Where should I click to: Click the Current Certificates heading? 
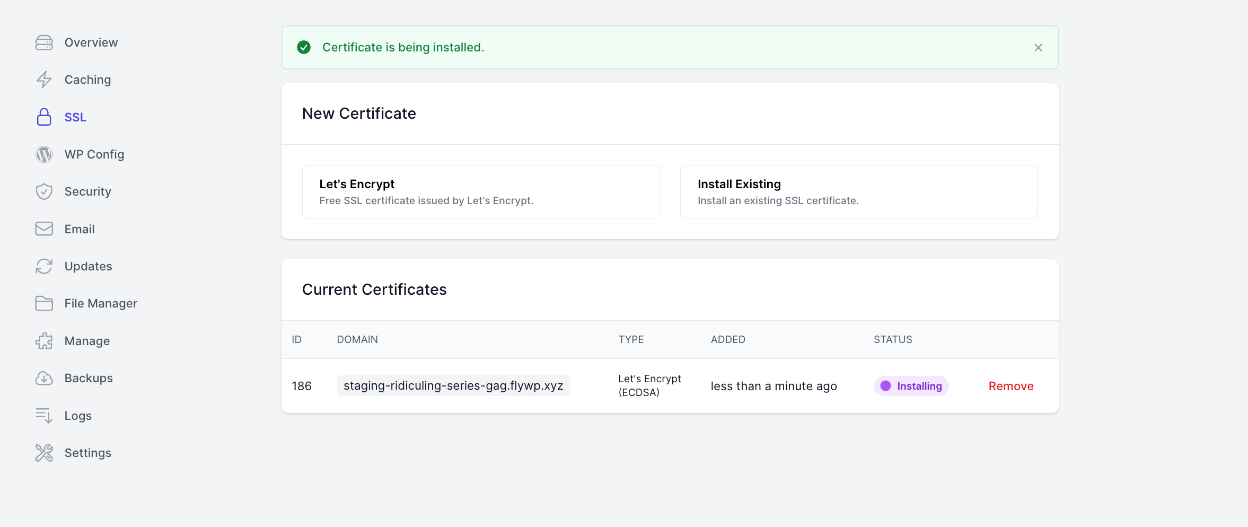374,289
